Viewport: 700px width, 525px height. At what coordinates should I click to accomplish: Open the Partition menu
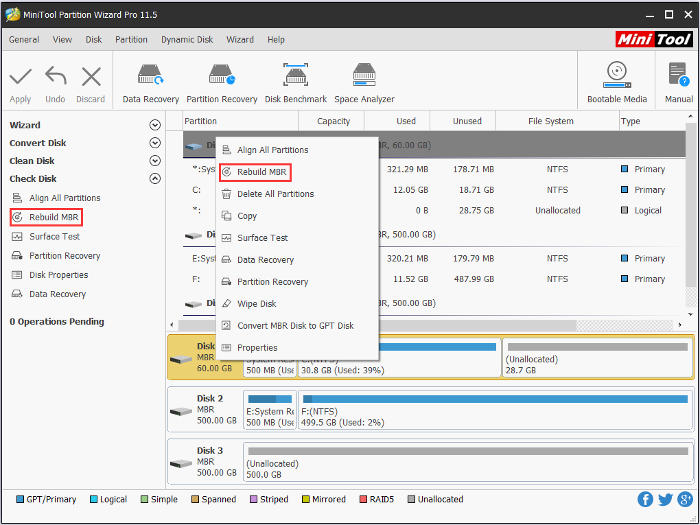click(131, 39)
